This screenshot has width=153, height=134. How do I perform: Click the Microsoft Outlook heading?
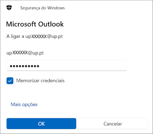tap(35, 24)
